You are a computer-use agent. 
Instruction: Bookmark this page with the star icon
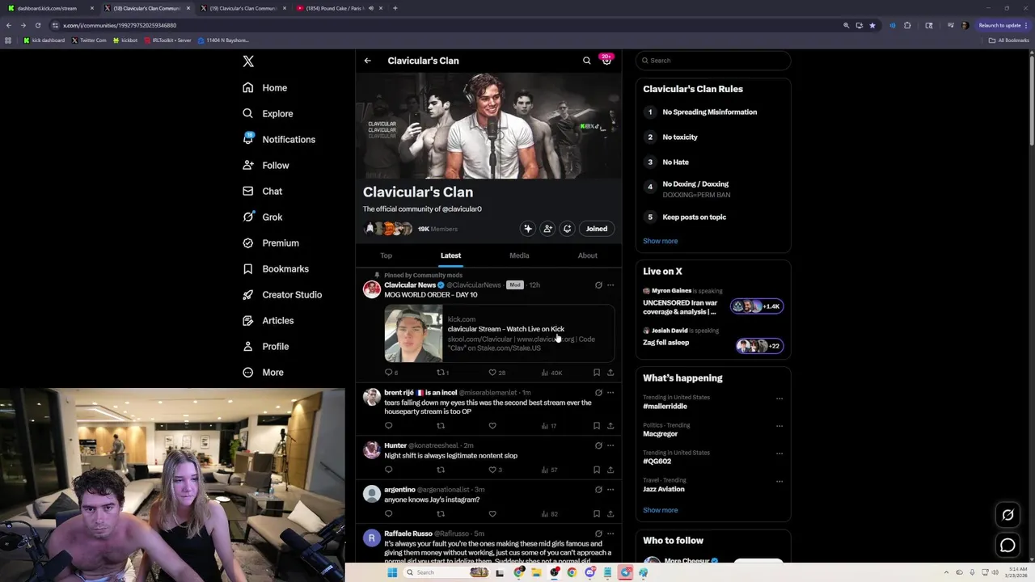click(872, 25)
